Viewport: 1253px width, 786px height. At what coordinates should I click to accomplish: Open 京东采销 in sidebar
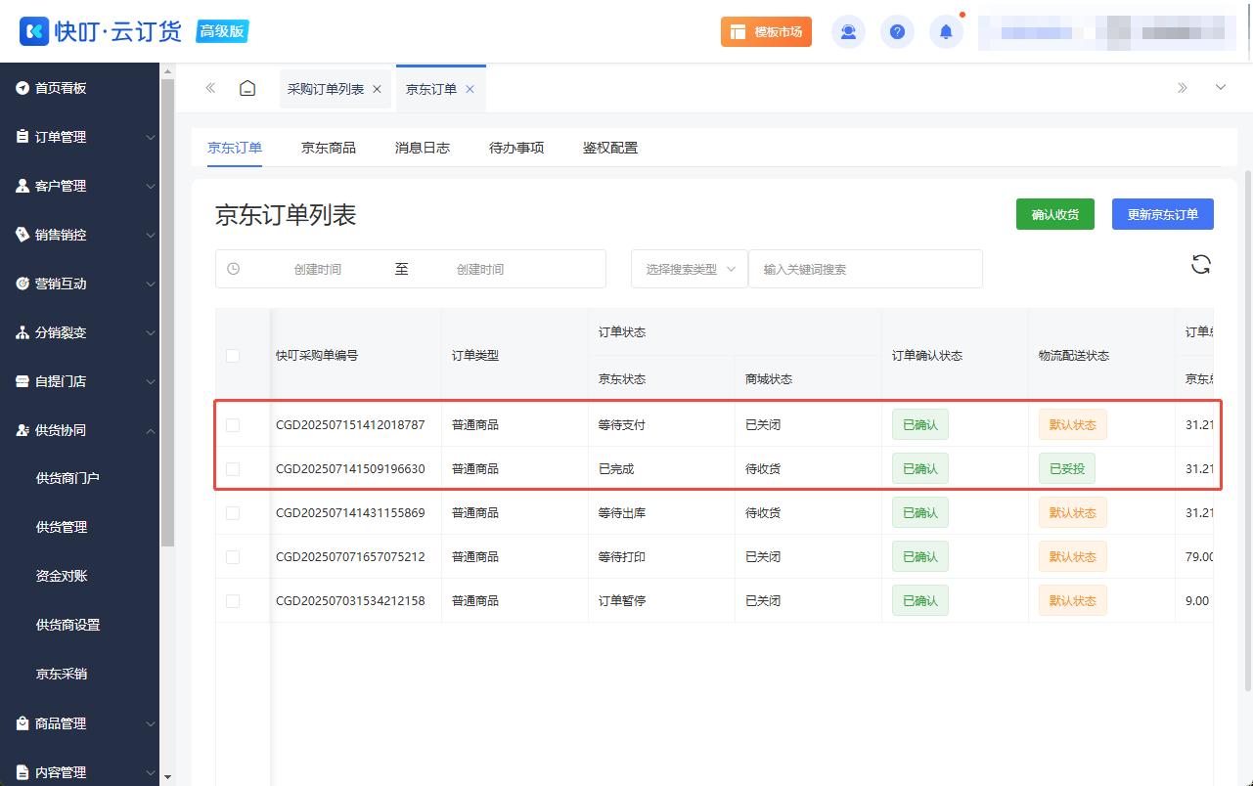click(62, 674)
